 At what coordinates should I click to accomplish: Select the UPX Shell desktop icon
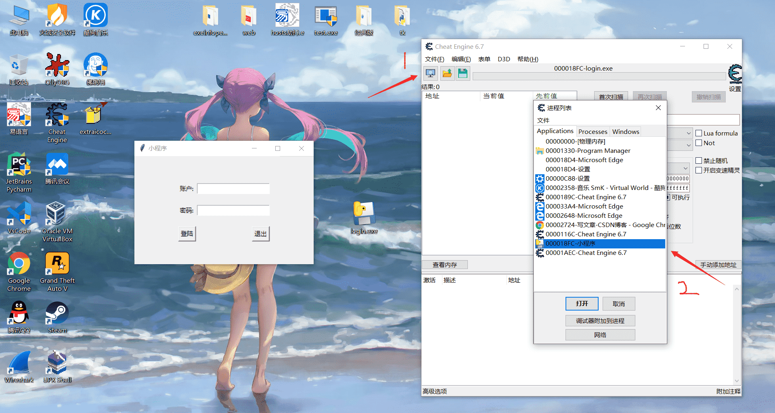tap(57, 367)
